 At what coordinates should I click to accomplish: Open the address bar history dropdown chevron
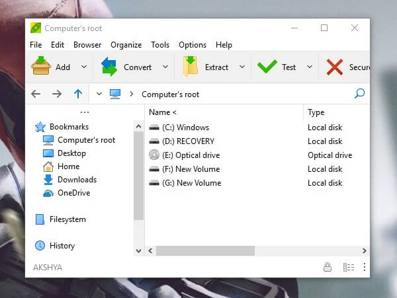pyautogui.click(x=99, y=94)
